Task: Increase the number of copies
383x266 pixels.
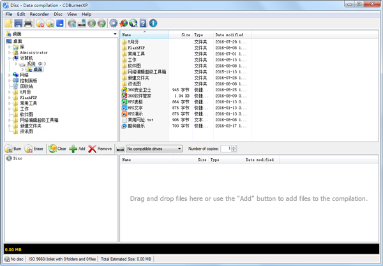Action: coord(234,147)
